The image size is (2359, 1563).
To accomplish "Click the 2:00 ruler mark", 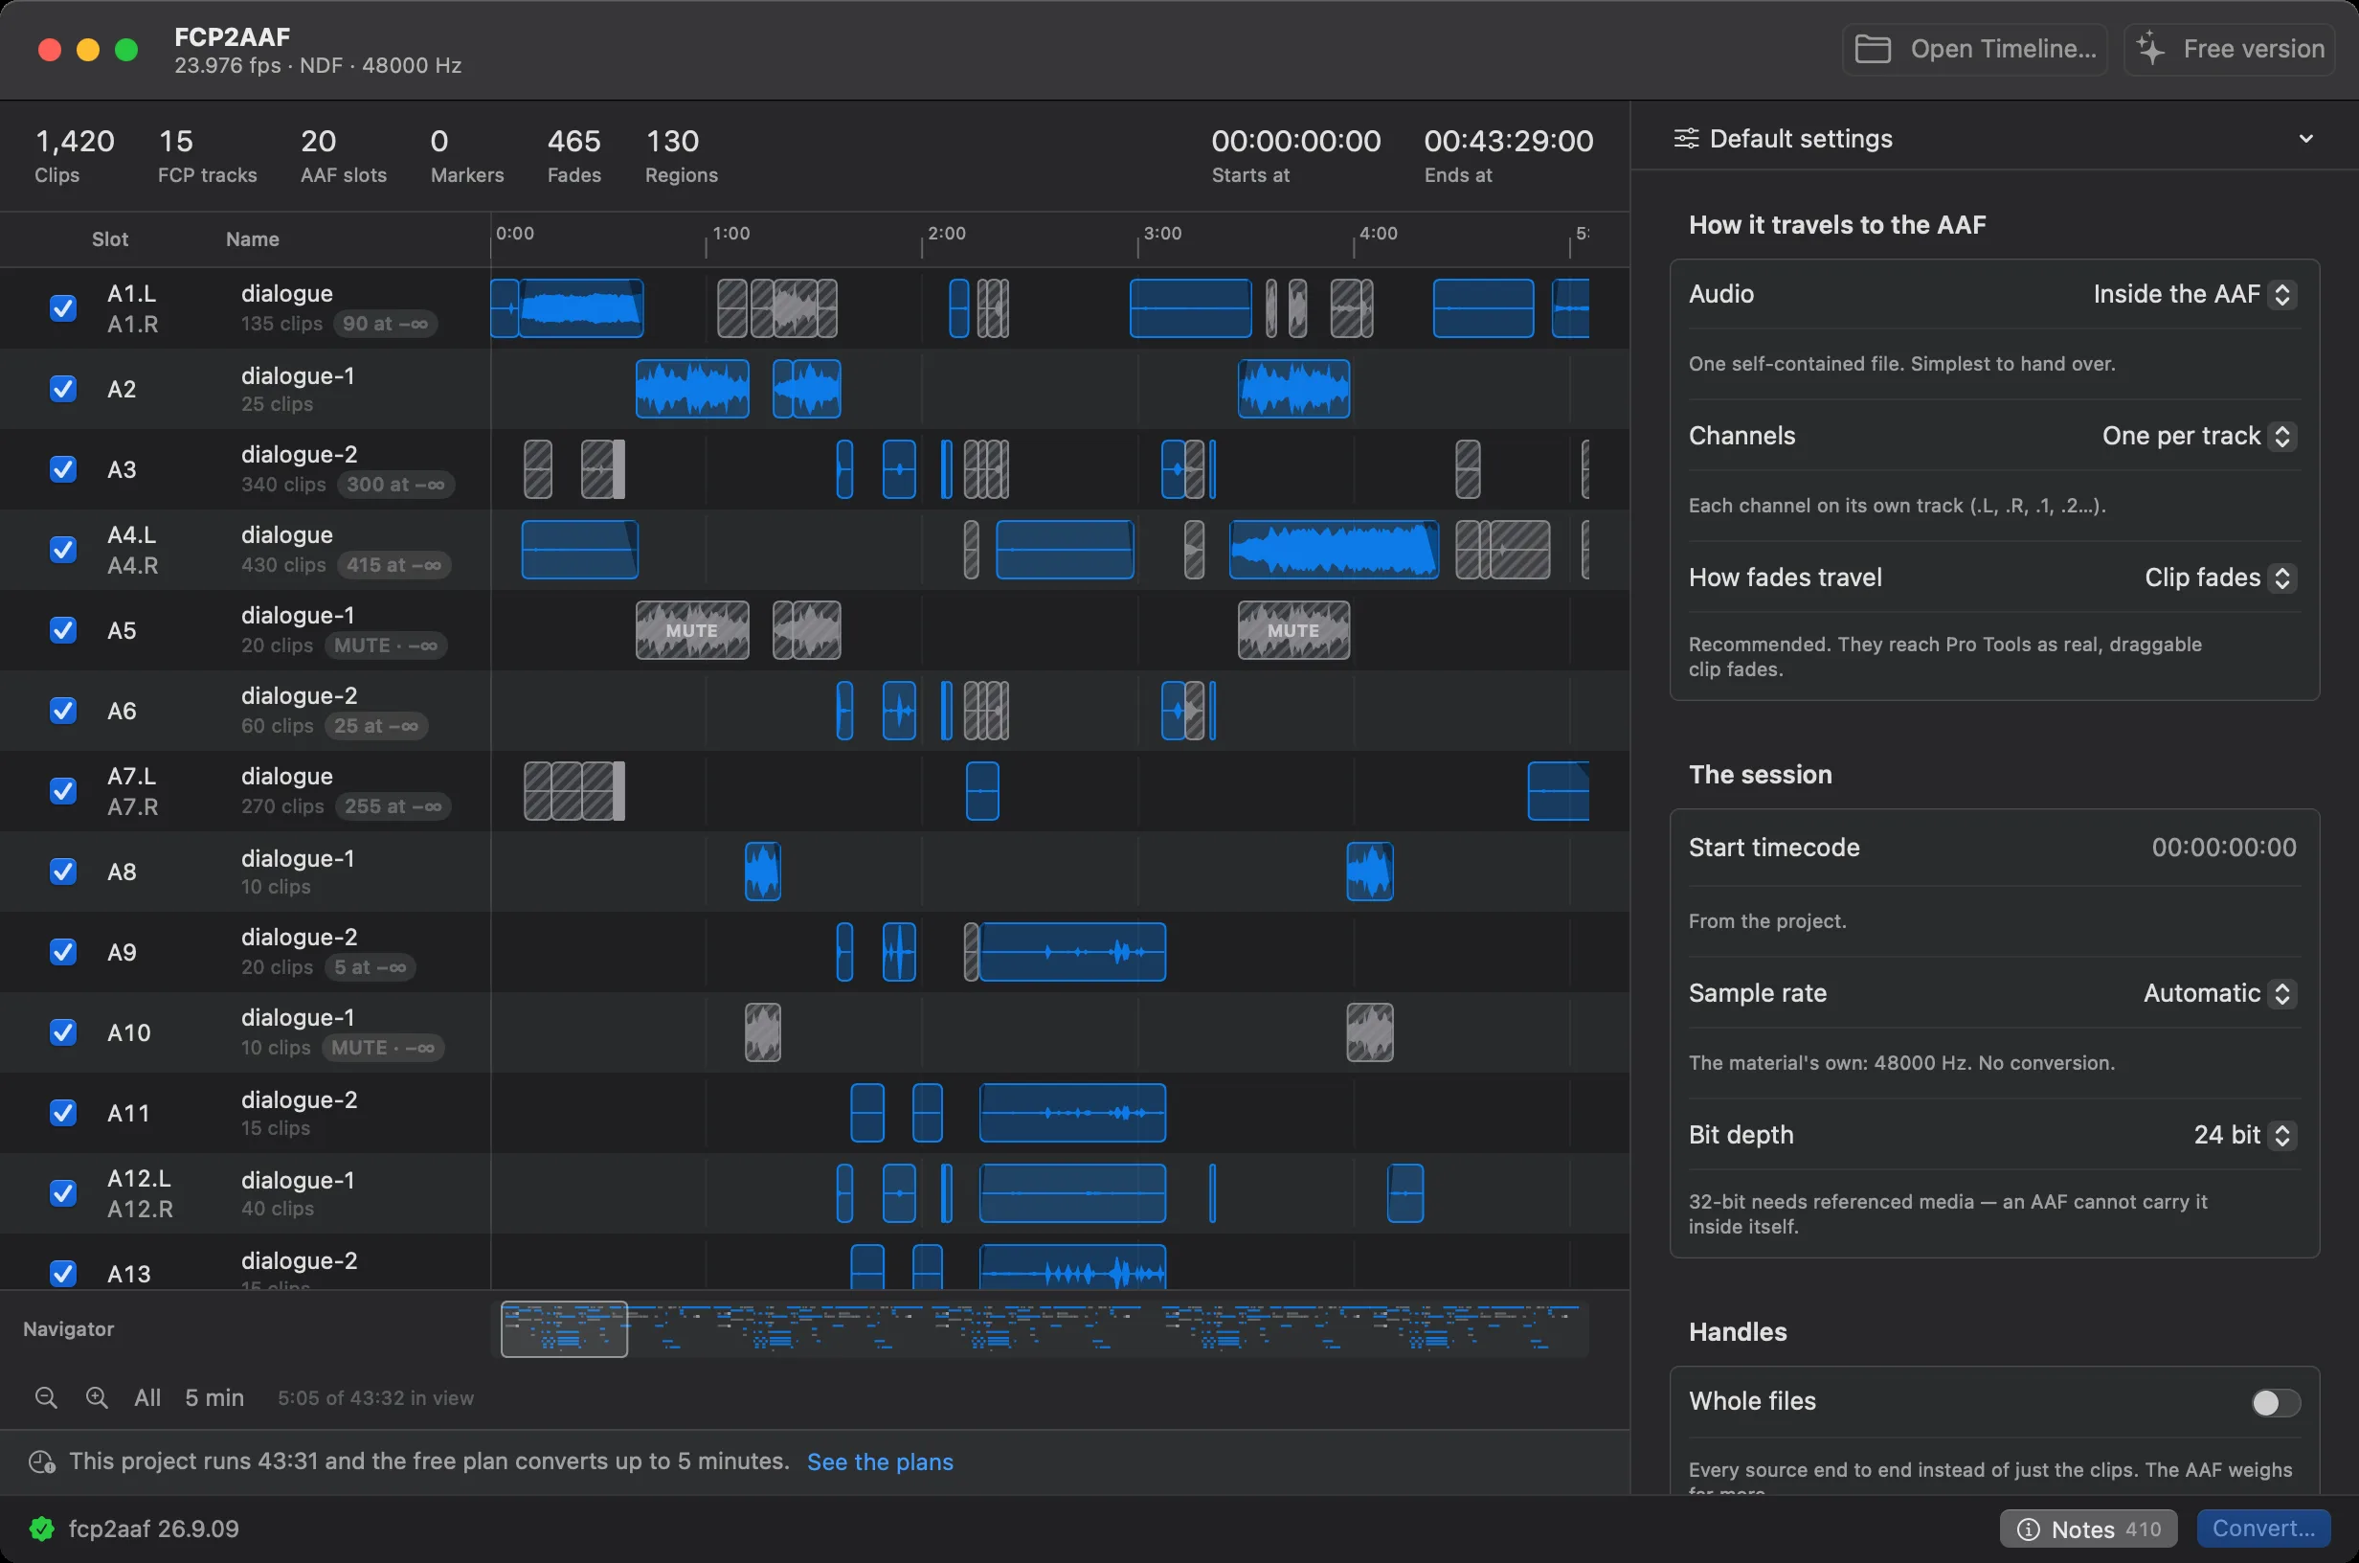I will [x=947, y=234].
